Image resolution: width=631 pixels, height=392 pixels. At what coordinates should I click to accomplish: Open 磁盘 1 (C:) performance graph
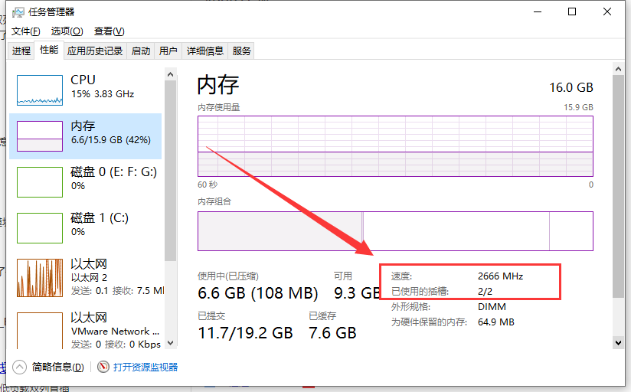point(40,227)
